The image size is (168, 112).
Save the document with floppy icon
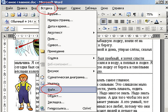[x=19, y=15]
